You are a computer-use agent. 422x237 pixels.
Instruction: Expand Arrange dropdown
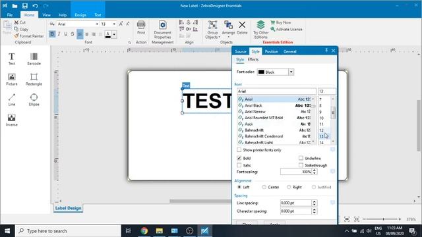click(229, 37)
